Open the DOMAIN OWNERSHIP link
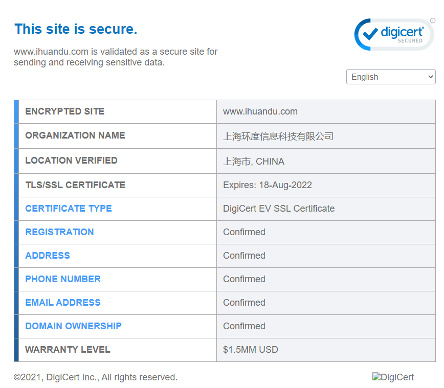This screenshot has width=444, height=388. click(73, 326)
